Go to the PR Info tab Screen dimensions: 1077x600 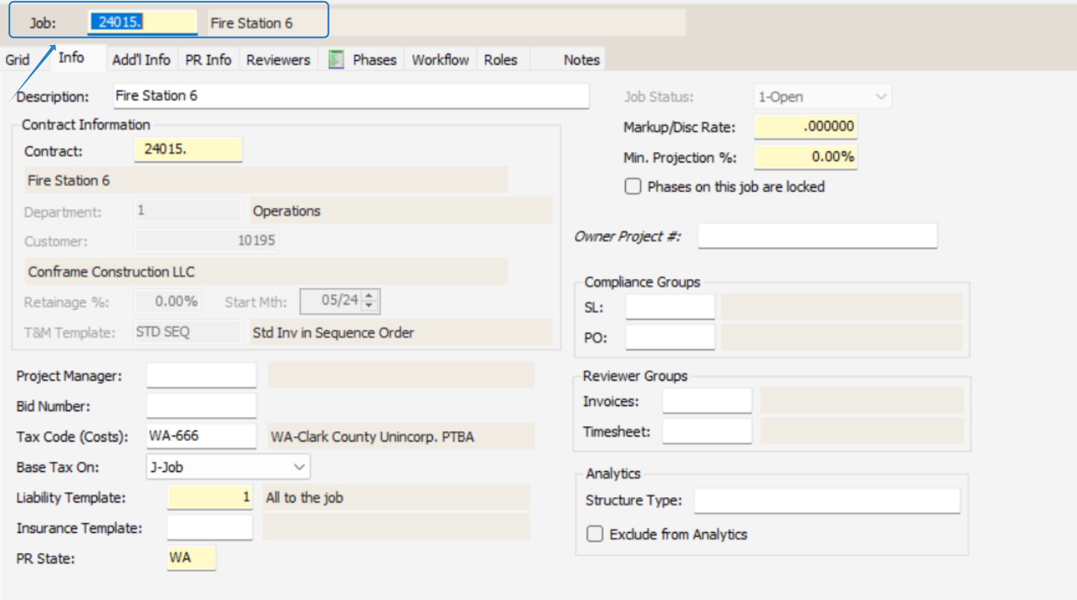(208, 60)
